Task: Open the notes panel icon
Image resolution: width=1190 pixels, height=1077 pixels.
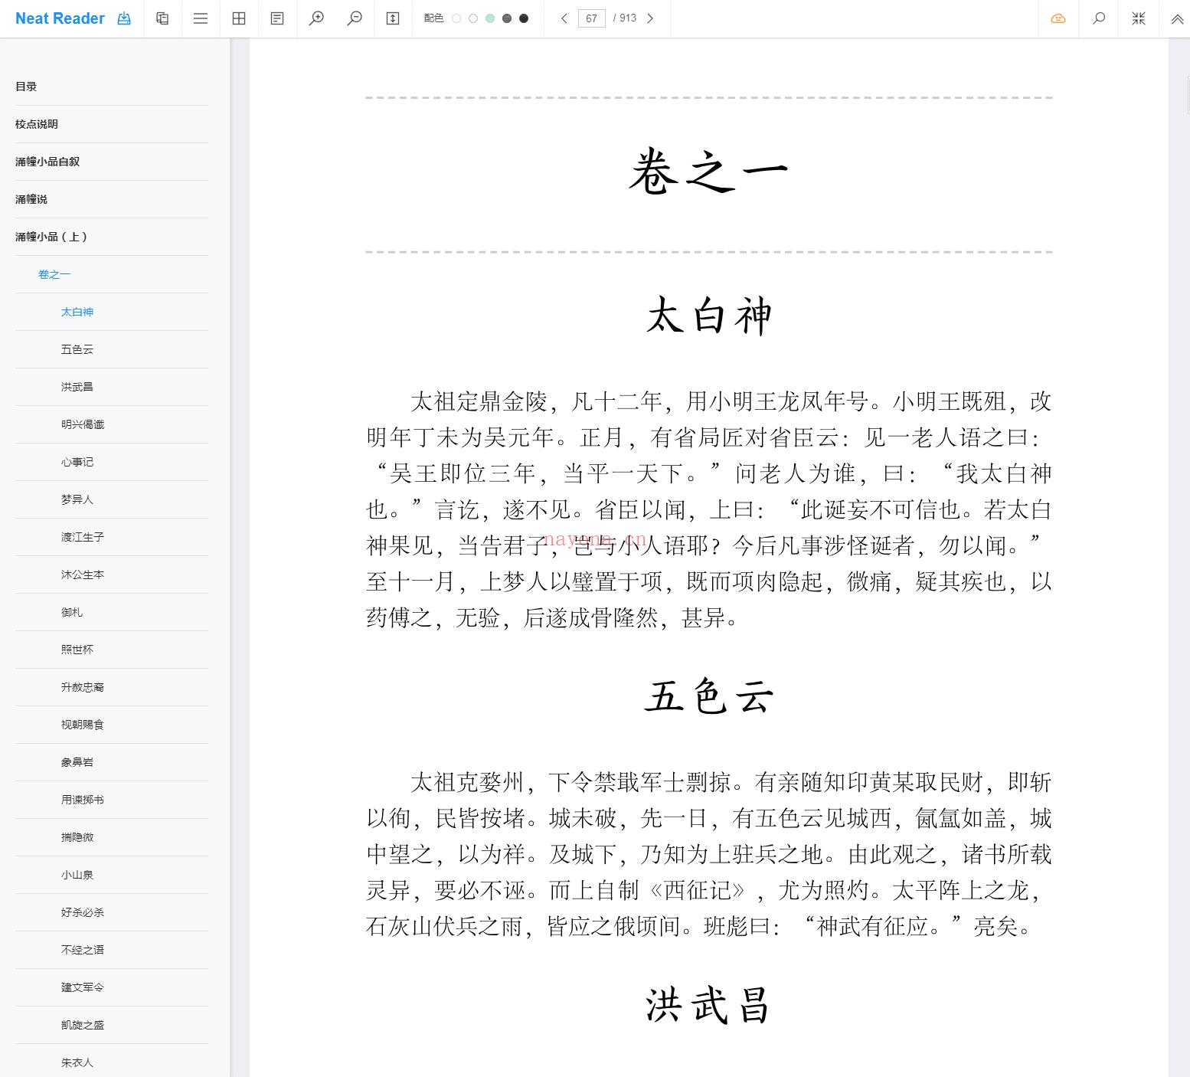Action: tap(277, 18)
